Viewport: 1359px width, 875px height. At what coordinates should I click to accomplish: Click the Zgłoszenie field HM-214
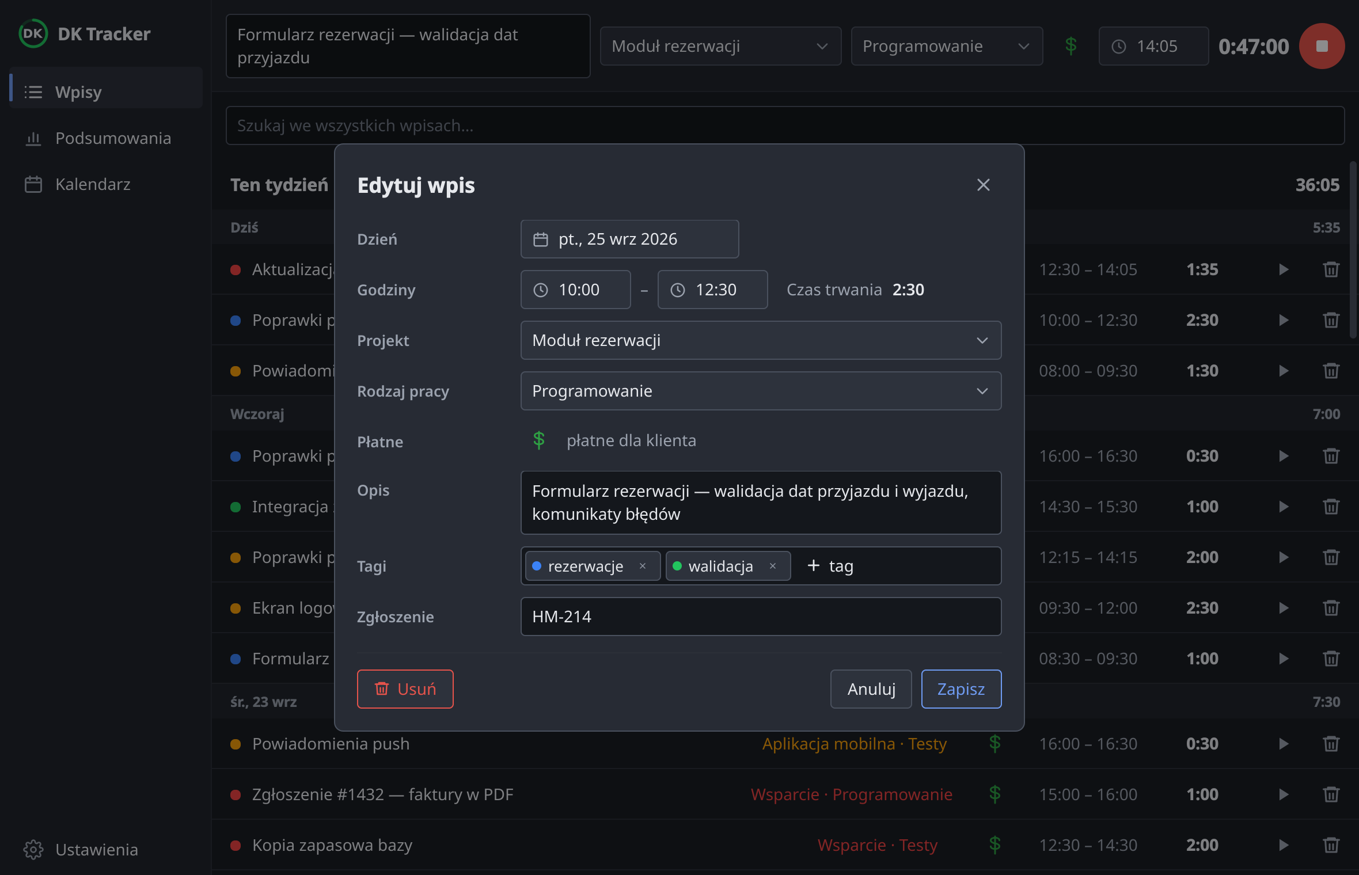(761, 617)
